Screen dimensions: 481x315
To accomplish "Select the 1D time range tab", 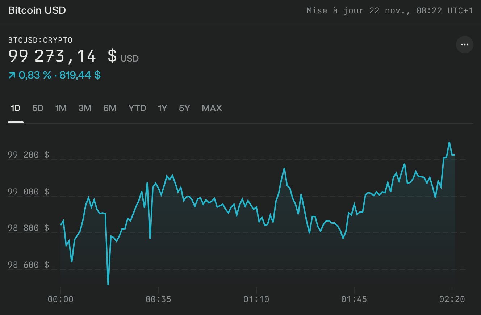I will [16, 108].
